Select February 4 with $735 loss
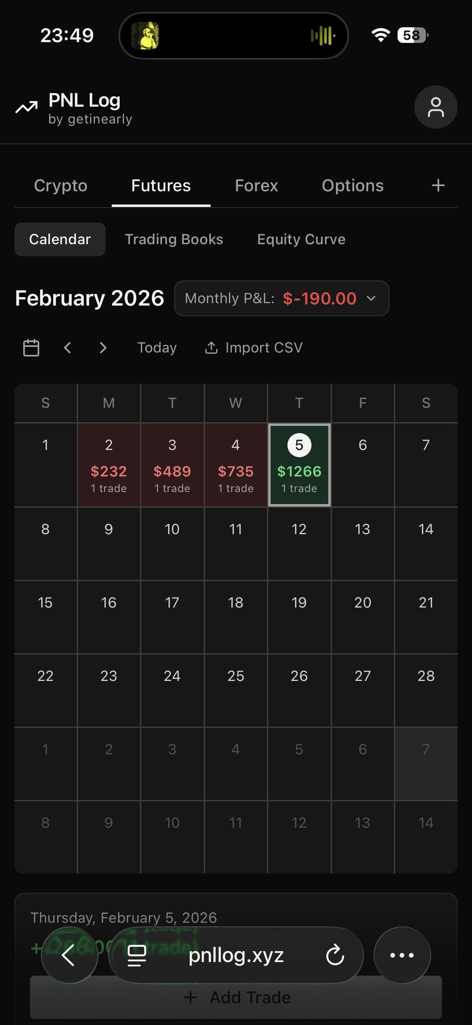Screen dimensions: 472x1025 (236, 465)
